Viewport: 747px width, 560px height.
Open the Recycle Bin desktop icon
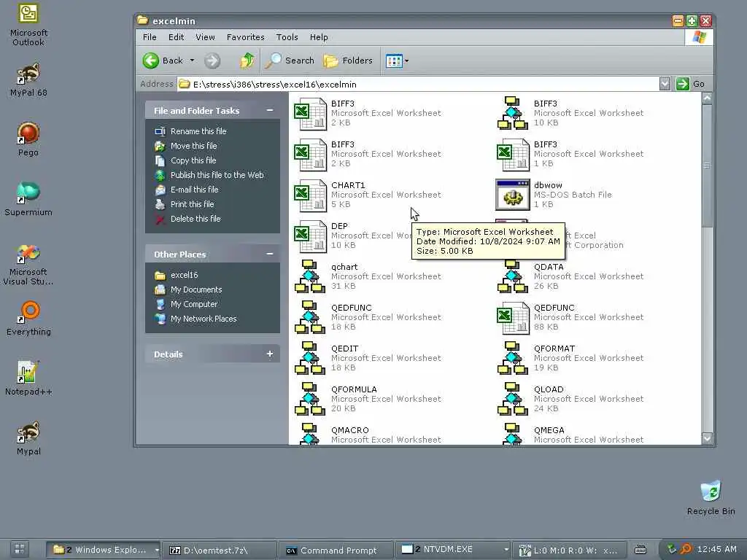(711, 497)
